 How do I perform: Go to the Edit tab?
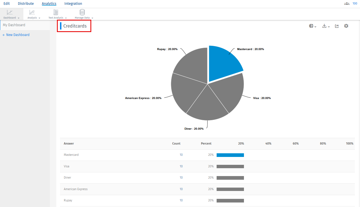7,4
